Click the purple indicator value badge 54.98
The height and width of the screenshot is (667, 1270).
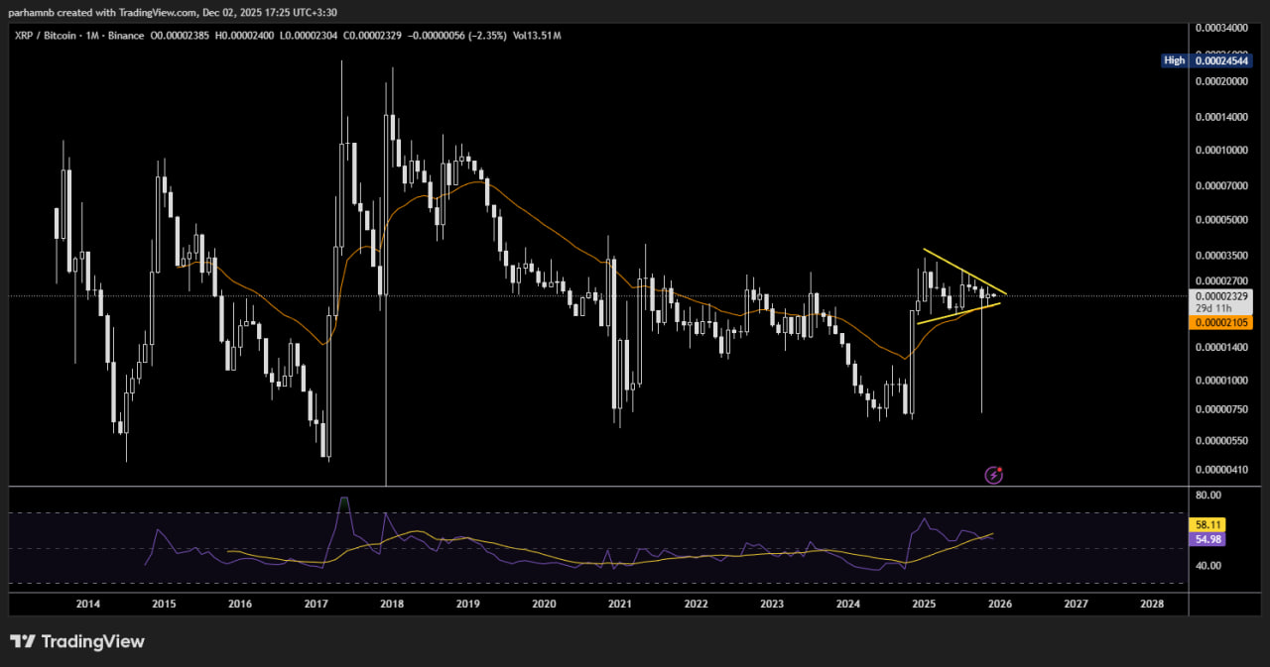coord(1206,539)
